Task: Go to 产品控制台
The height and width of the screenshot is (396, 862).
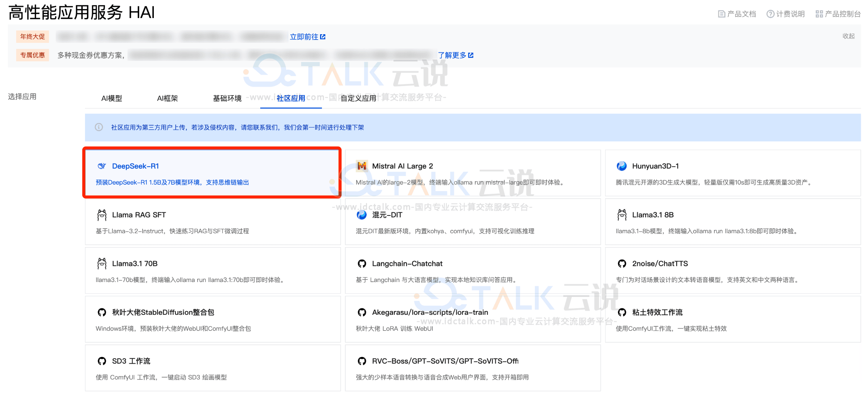Action: tap(842, 14)
